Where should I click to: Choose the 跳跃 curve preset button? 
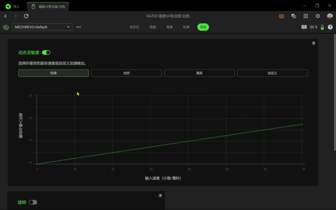(x=200, y=73)
